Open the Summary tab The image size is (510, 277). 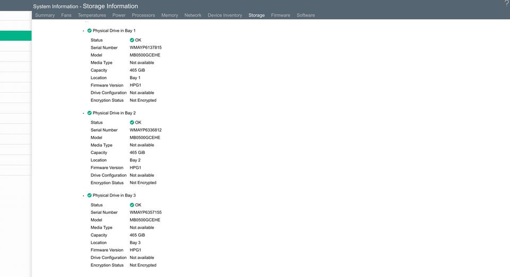pos(45,15)
